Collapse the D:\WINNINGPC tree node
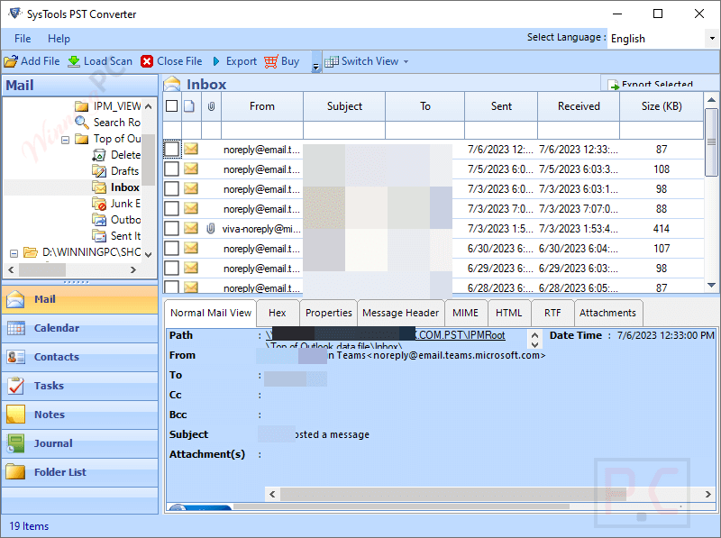 pos(14,253)
